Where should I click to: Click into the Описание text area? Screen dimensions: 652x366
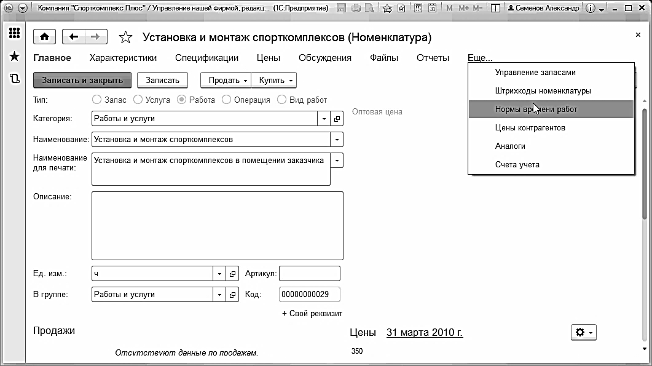tap(218, 226)
